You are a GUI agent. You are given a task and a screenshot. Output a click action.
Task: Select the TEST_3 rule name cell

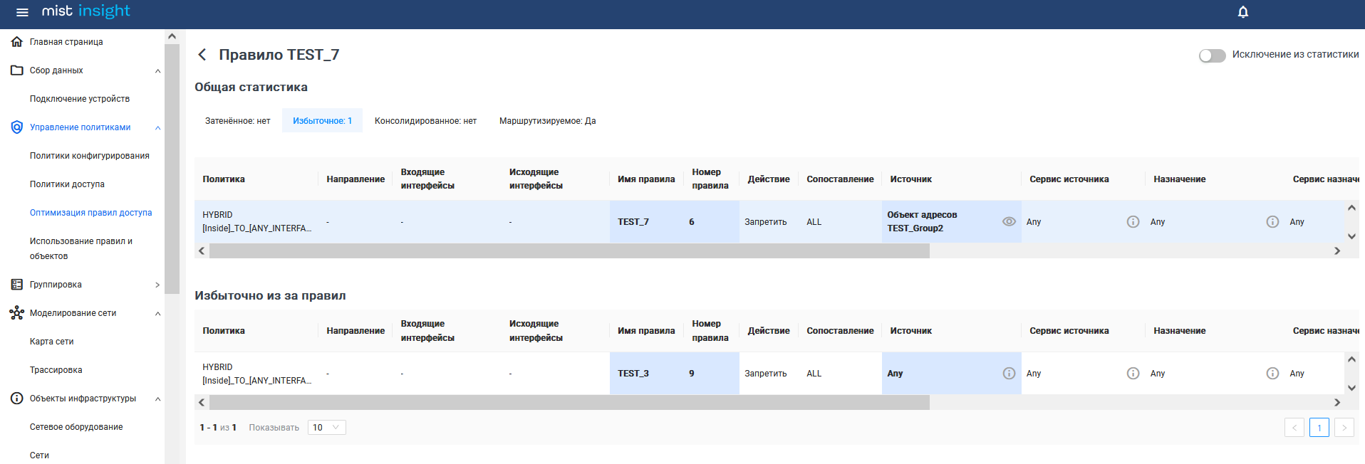tap(647, 374)
